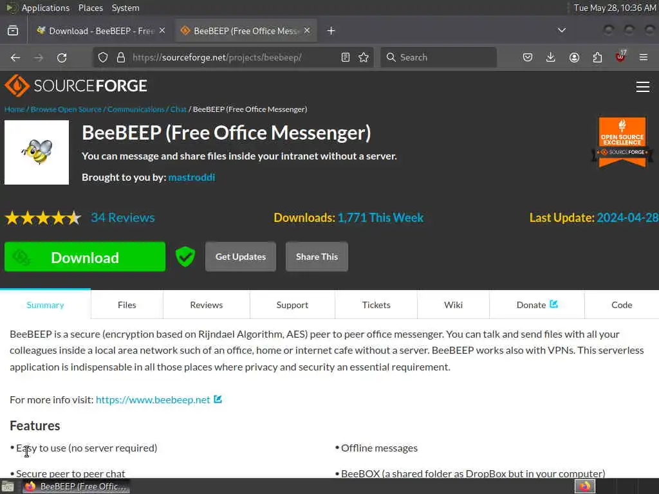Select the Summary tab

tap(46, 305)
